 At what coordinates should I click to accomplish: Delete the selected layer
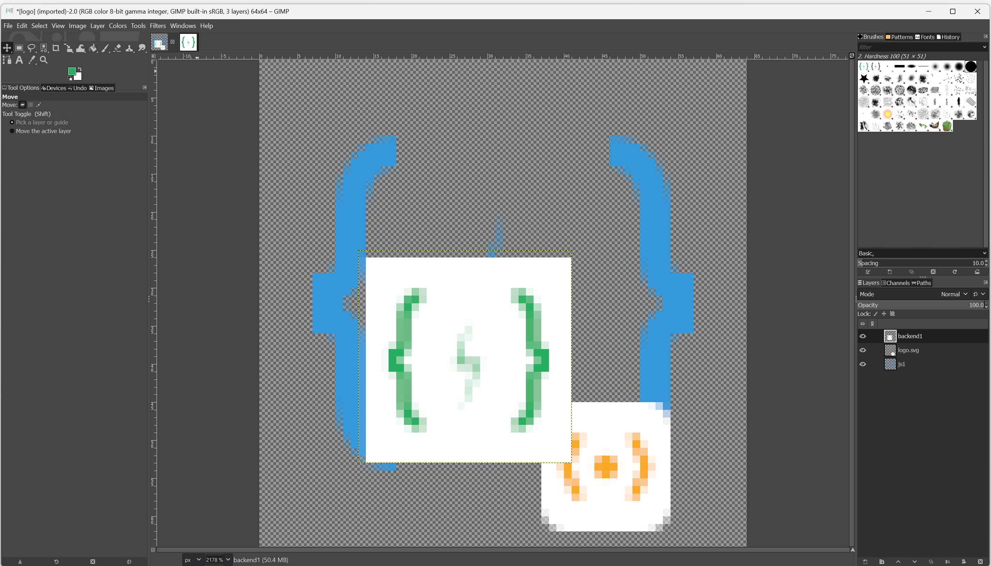tap(980, 562)
